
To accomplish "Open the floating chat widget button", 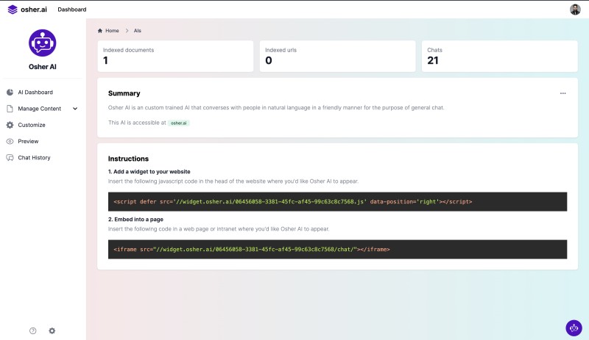I will click(574, 328).
